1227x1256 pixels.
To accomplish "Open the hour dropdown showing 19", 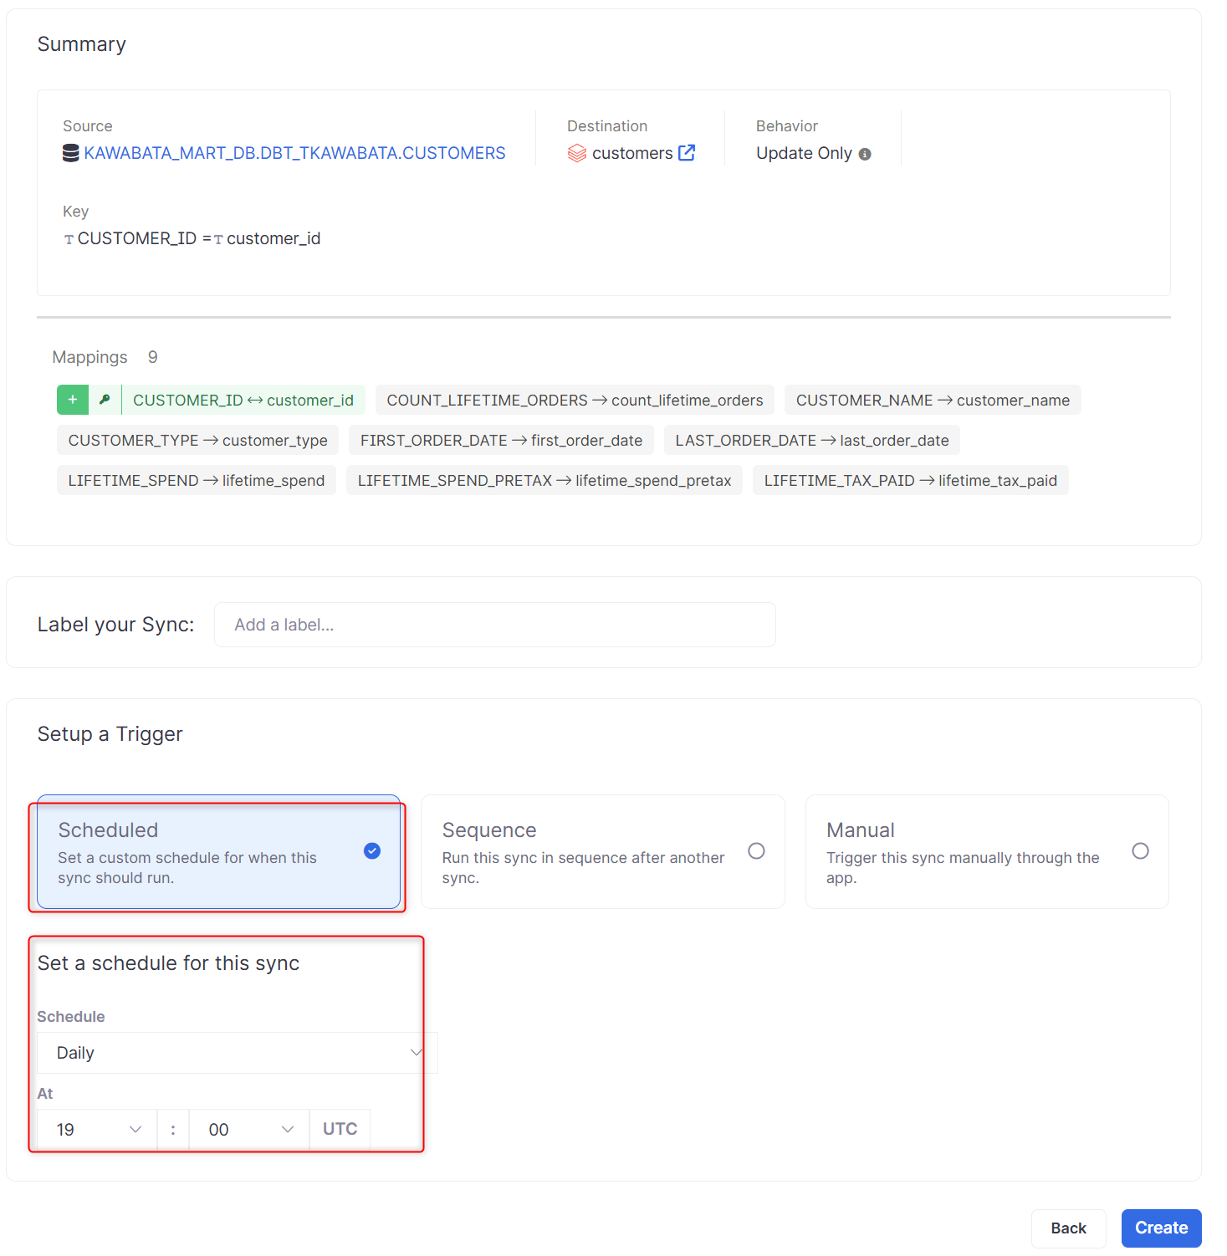I will click(97, 1130).
